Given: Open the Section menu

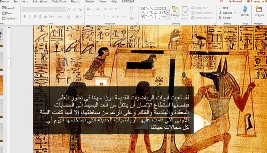Looking at the screenshot, I should pyautogui.click(x=10, y=18).
